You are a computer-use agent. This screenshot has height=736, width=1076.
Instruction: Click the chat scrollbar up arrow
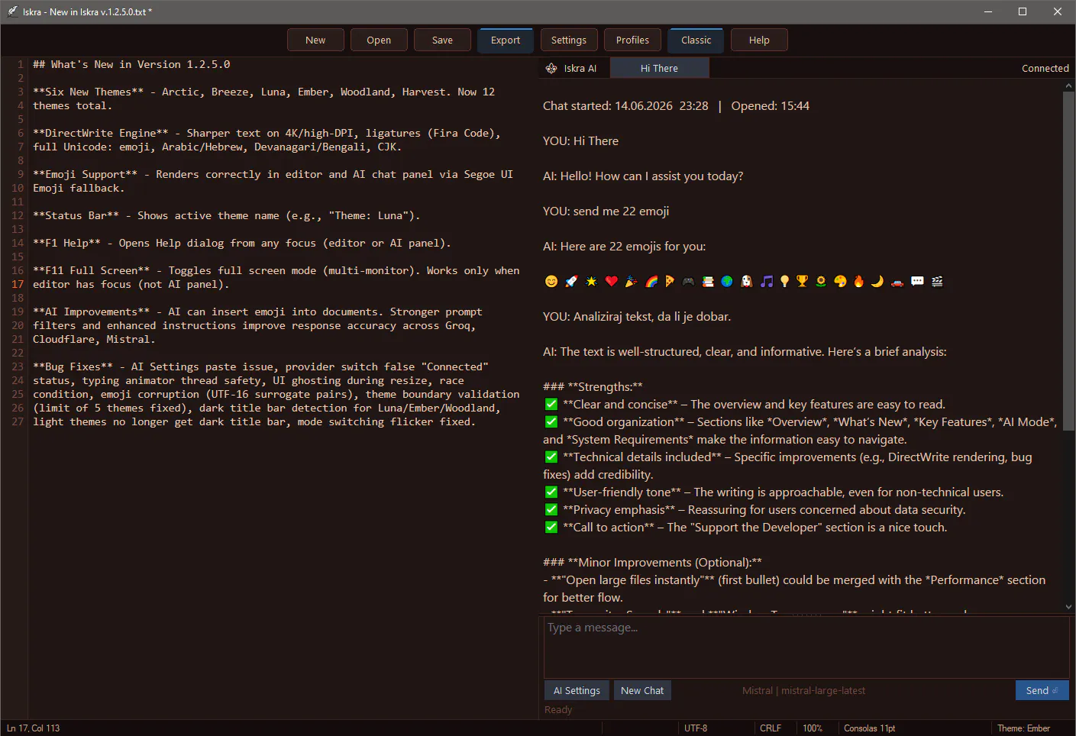[1068, 86]
